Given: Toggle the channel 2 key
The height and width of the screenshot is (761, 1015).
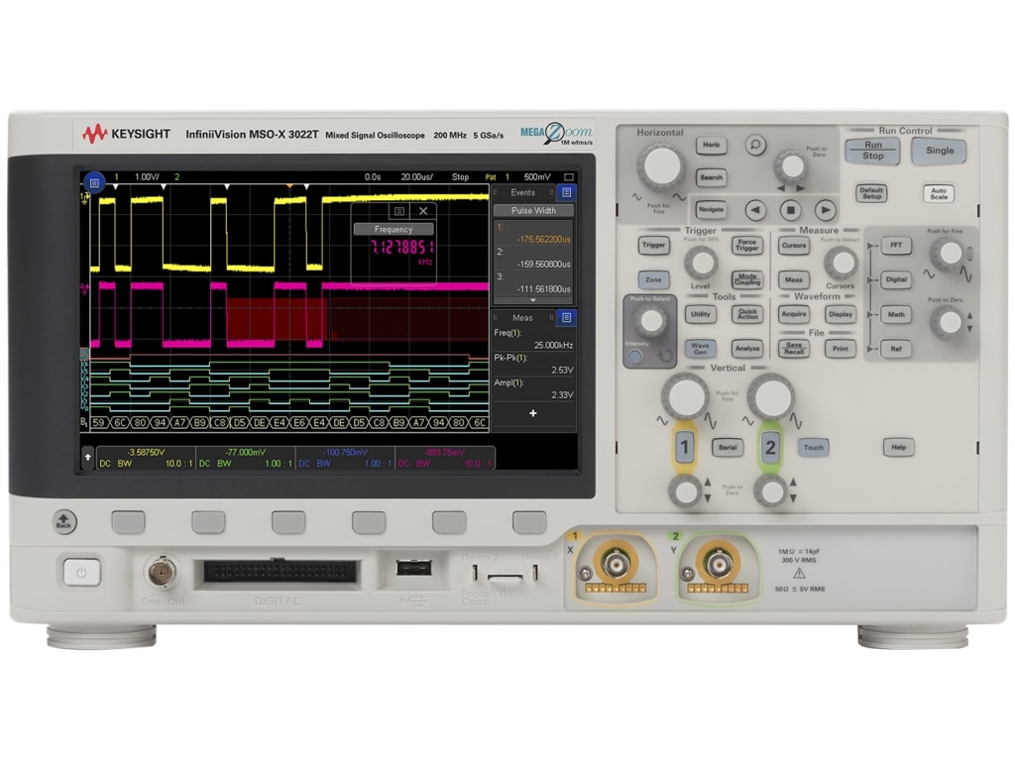Looking at the screenshot, I should pyautogui.click(x=769, y=447).
